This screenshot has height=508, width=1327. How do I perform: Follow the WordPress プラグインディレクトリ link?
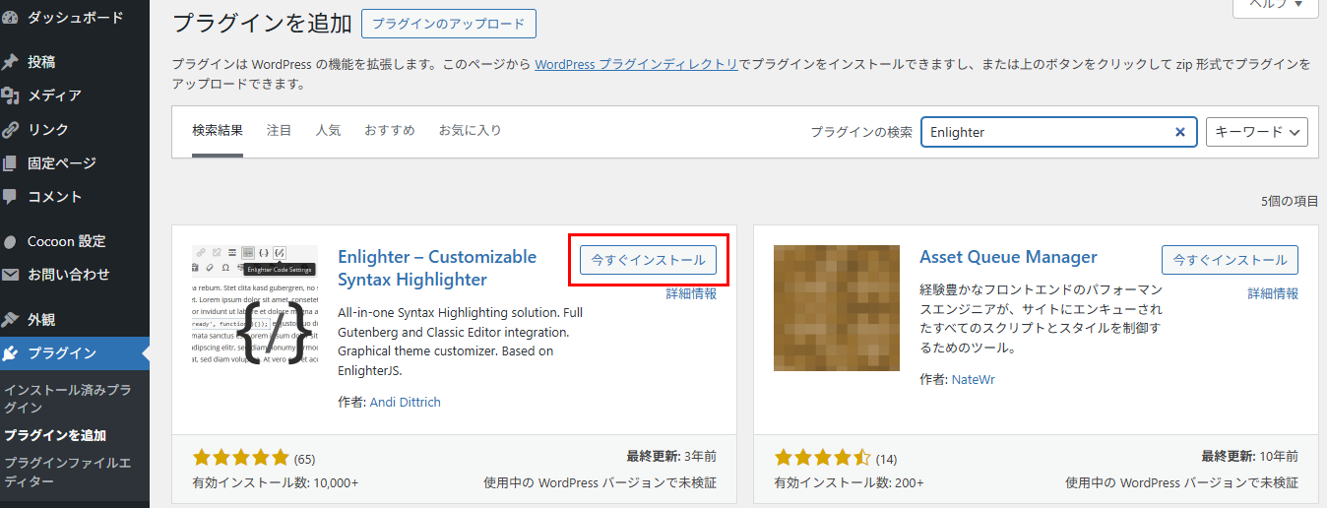pyautogui.click(x=637, y=64)
